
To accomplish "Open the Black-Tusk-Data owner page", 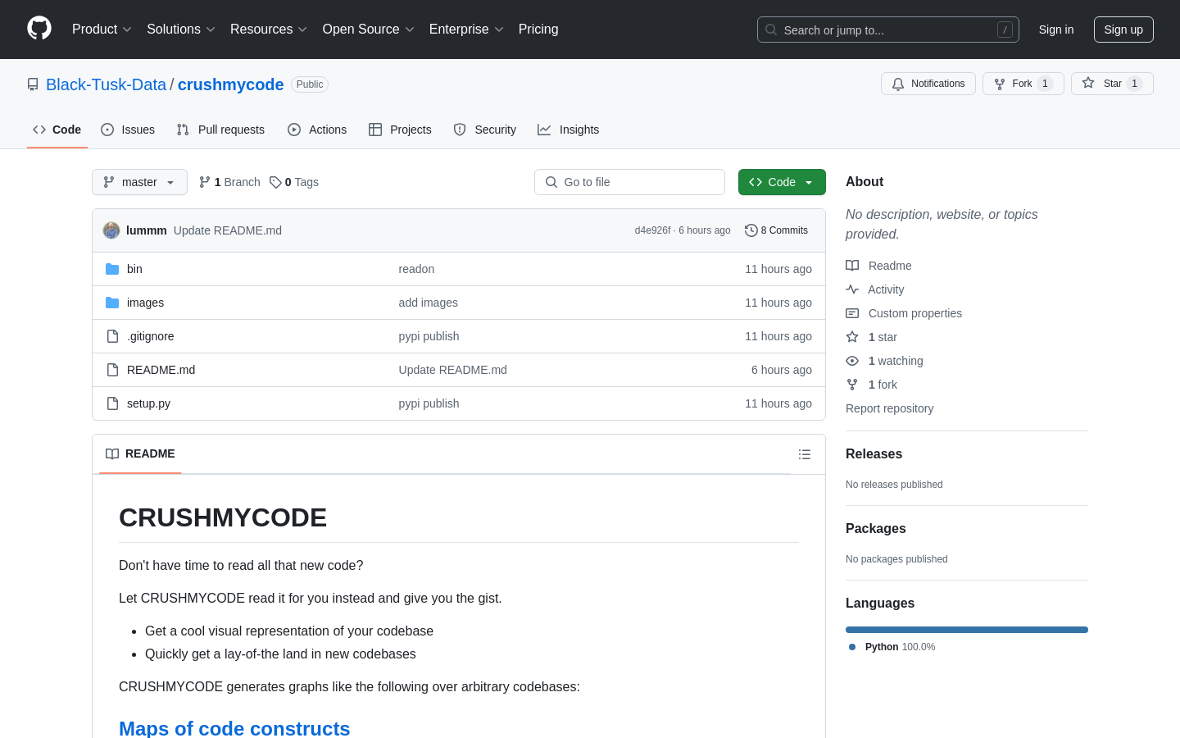I will click(106, 84).
